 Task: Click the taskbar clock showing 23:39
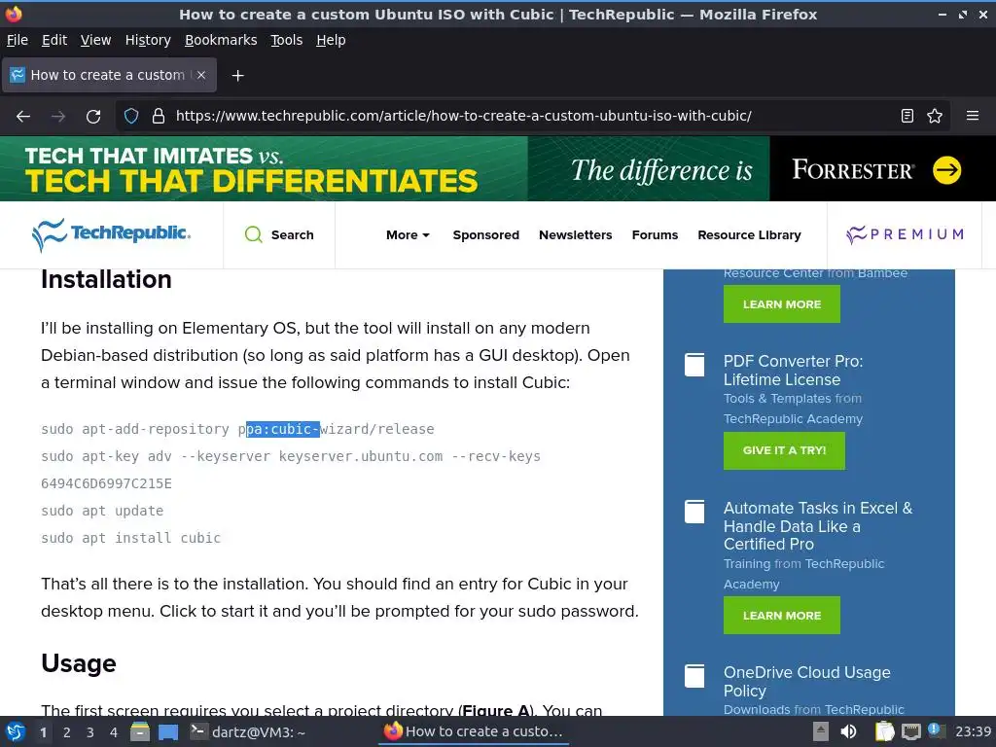tap(973, 731)
